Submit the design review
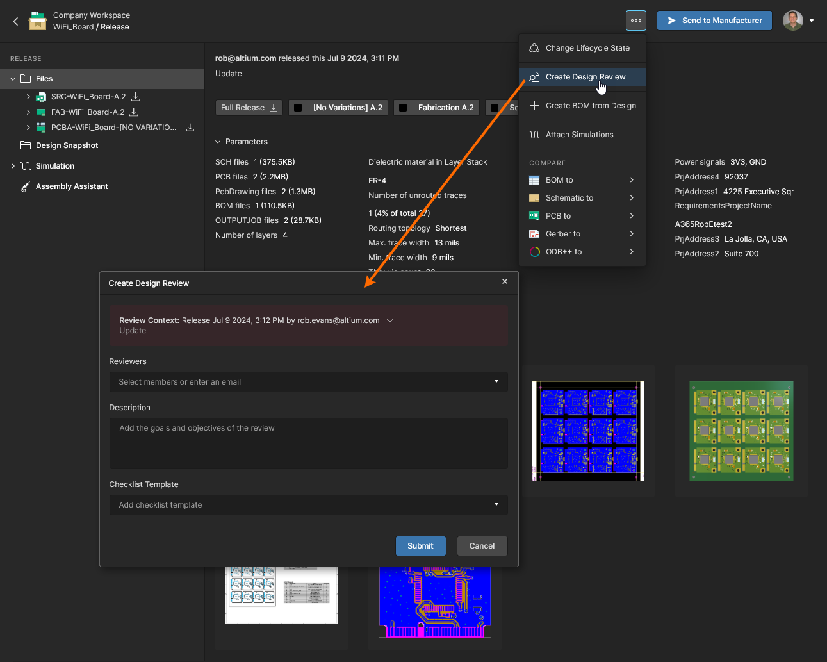The image size is (827, 662). tap(420, 546)
